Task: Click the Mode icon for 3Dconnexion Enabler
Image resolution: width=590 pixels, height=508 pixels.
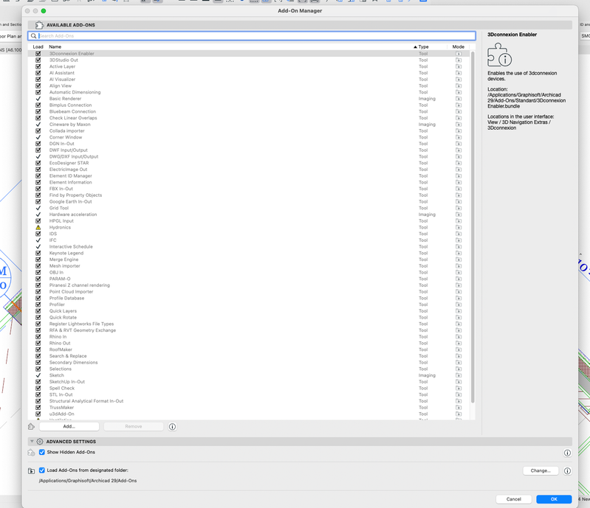Action: coord(459,54)
